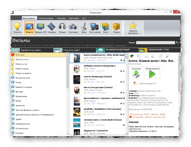
Task: Toggle heart on Зеленая книга row
Action: tap(123, 125)
